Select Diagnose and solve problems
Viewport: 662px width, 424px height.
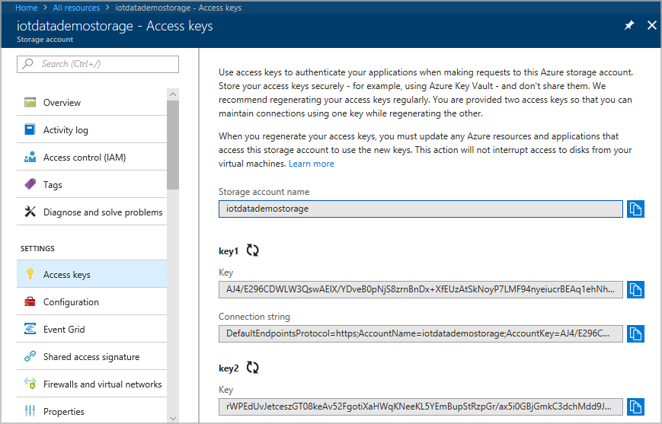[103, 212]
